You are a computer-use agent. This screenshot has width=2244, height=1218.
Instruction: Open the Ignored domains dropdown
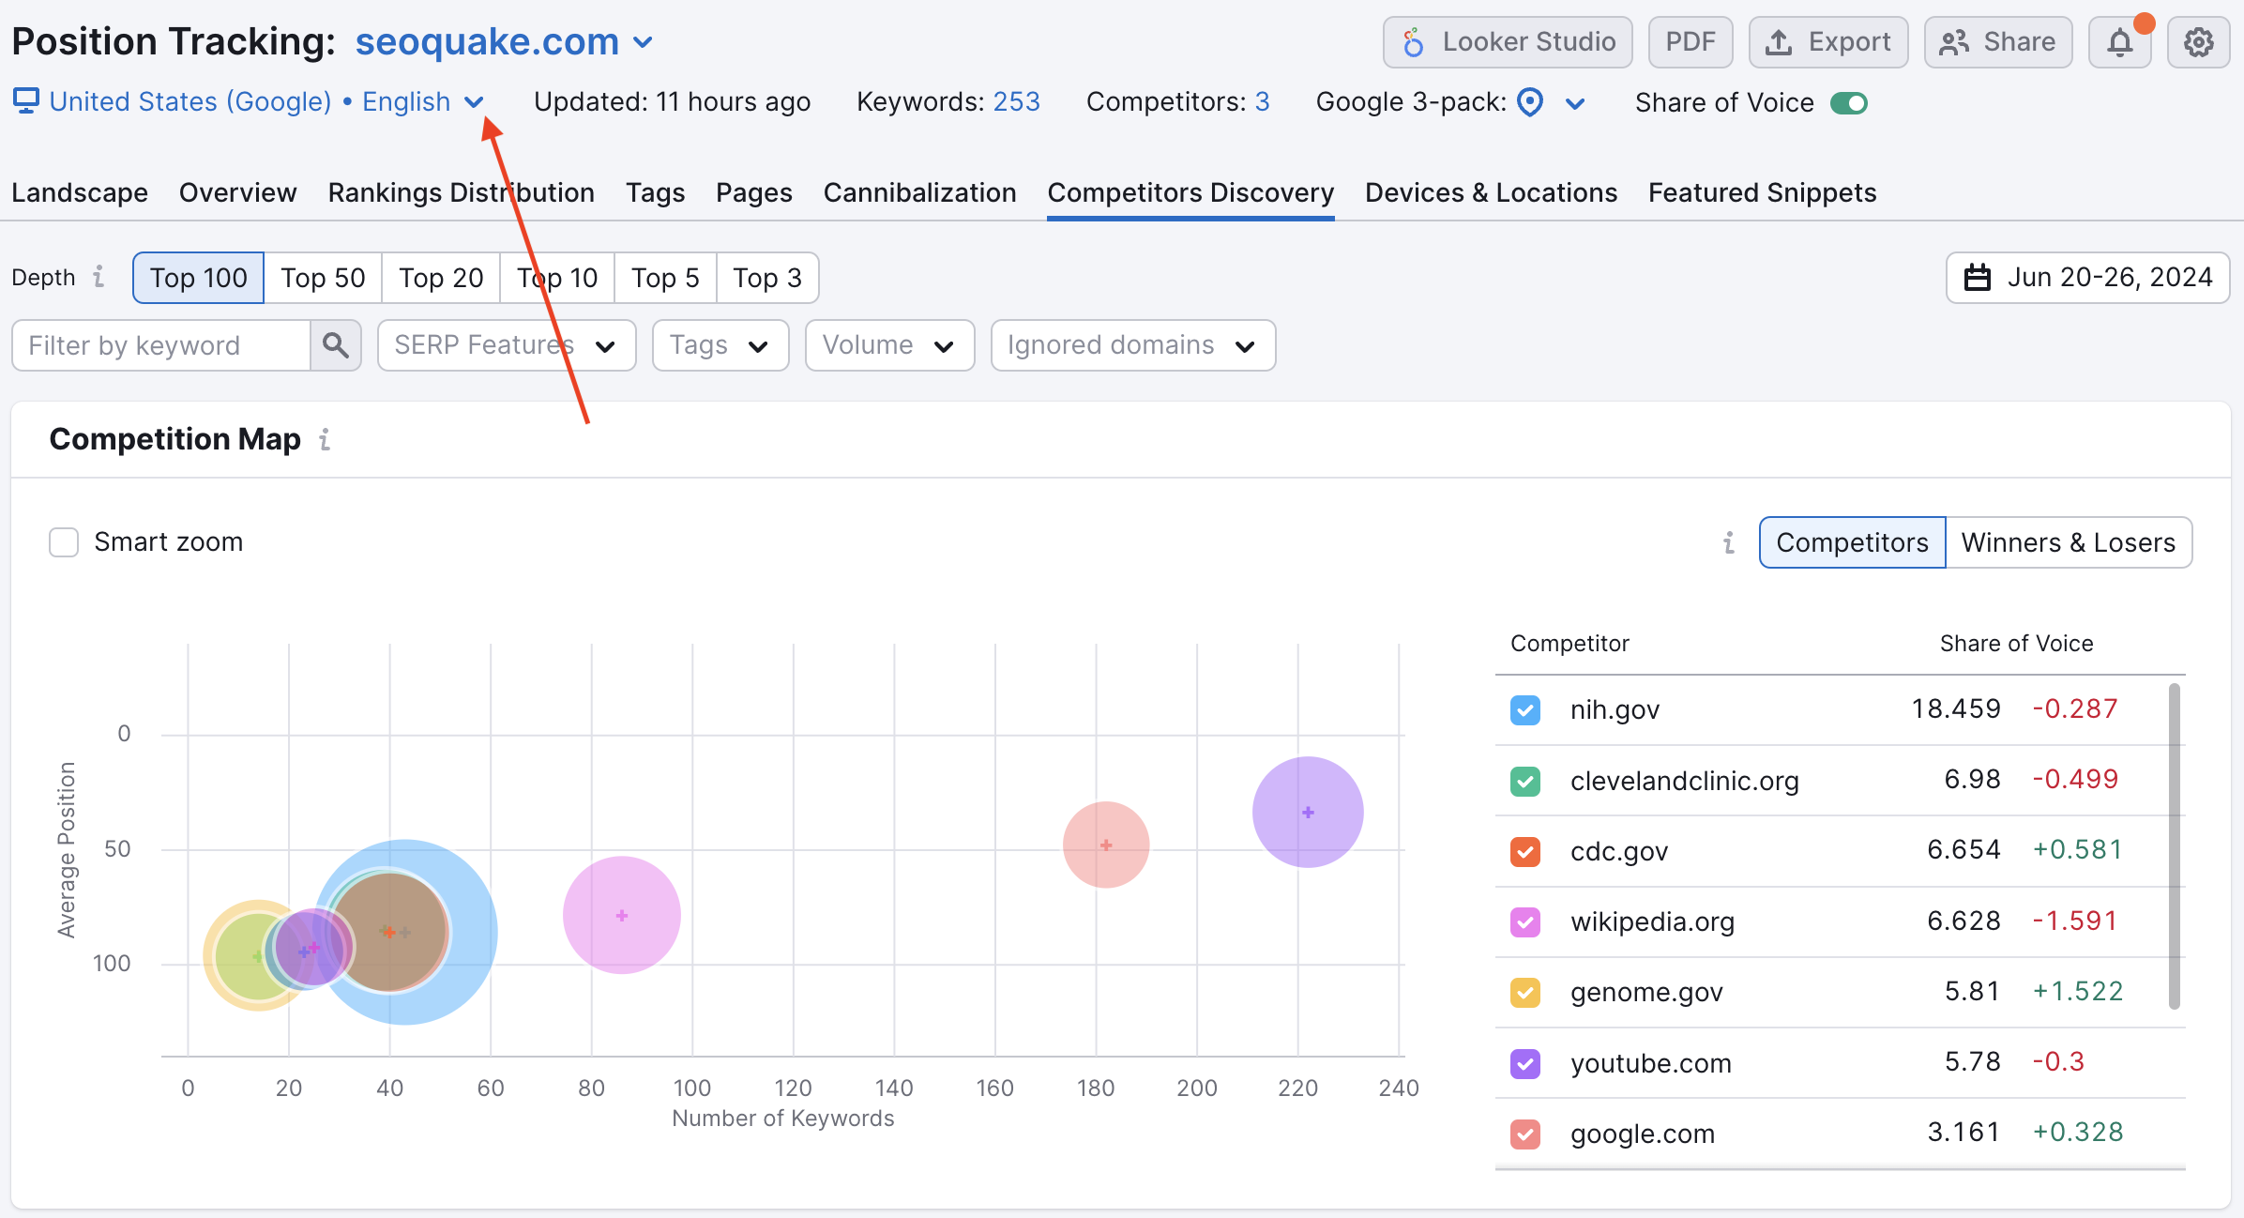pyautogui.click(x=1133, y=345)
